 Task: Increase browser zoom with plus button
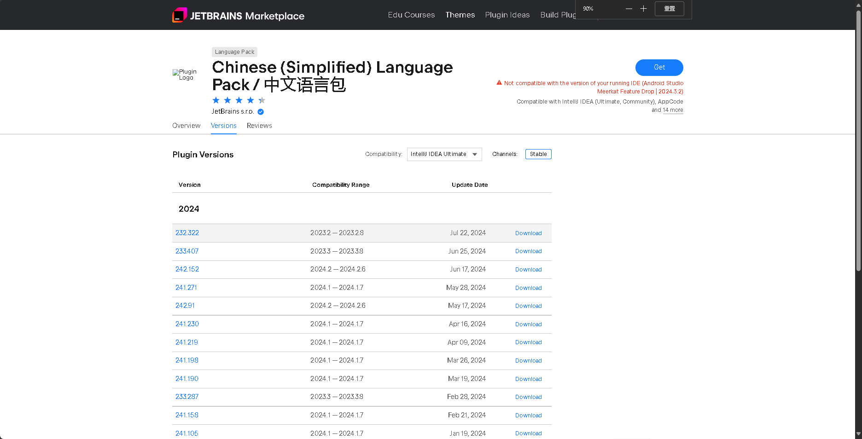click(643, 9)
